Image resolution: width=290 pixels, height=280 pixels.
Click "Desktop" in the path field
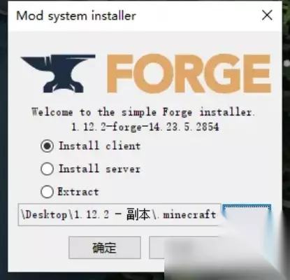46,215
